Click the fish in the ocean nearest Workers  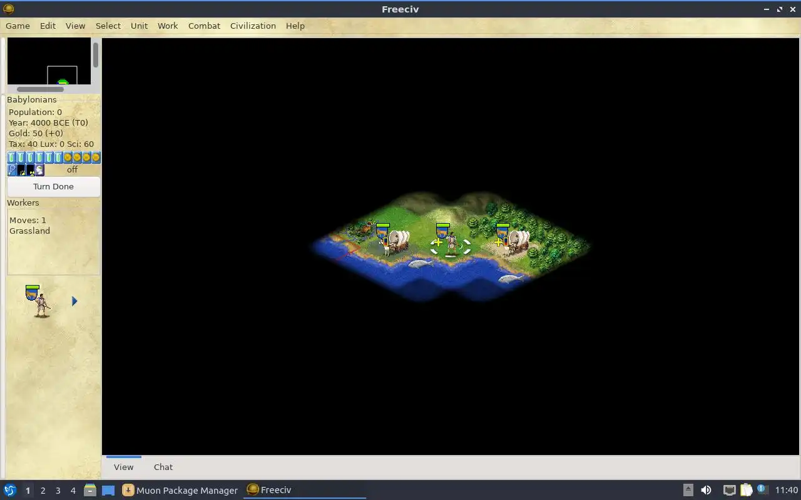[x=421, y=264]
